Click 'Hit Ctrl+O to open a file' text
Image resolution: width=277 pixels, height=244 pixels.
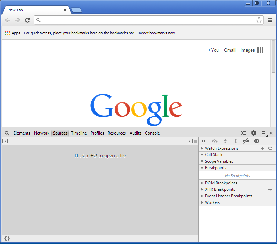tap(100, 155)
